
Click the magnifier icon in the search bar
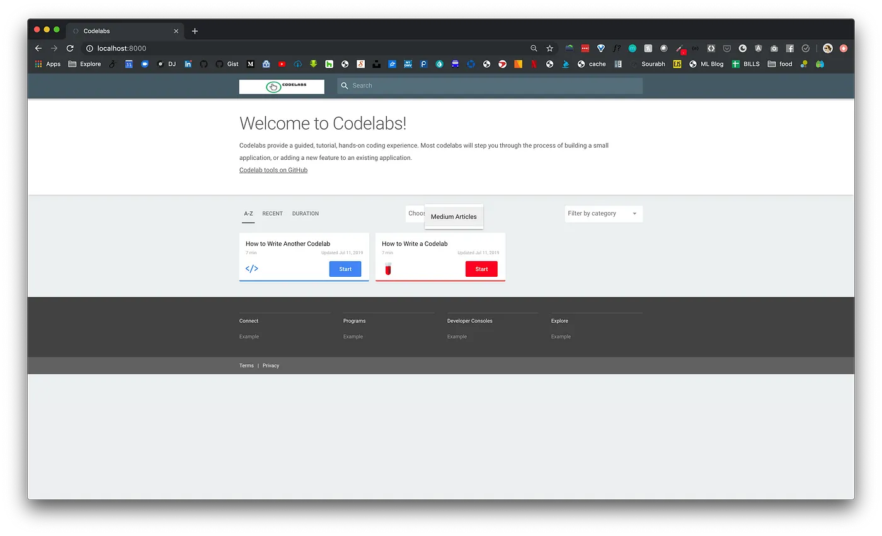(345, 86)
